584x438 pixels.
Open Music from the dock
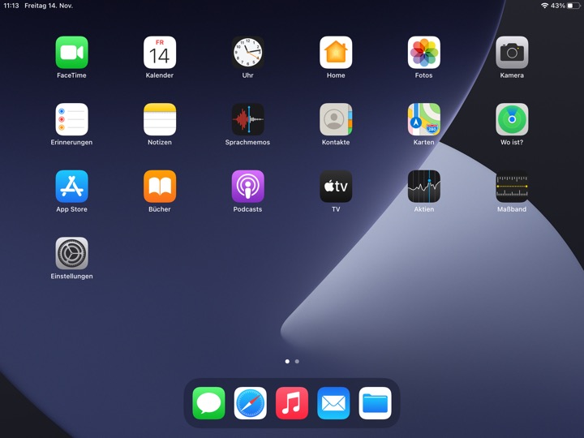coord(292,403)
